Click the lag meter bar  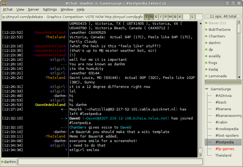[223, 81]
